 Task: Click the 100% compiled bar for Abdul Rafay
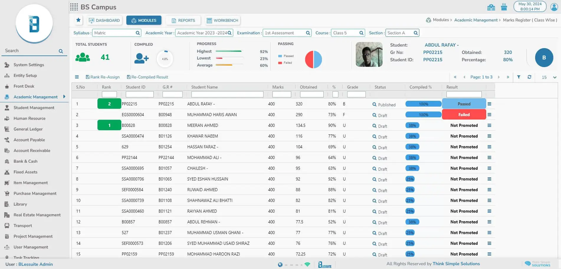tap(423, 104)
